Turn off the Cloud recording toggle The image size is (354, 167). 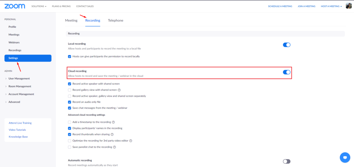tap(287, 72)
